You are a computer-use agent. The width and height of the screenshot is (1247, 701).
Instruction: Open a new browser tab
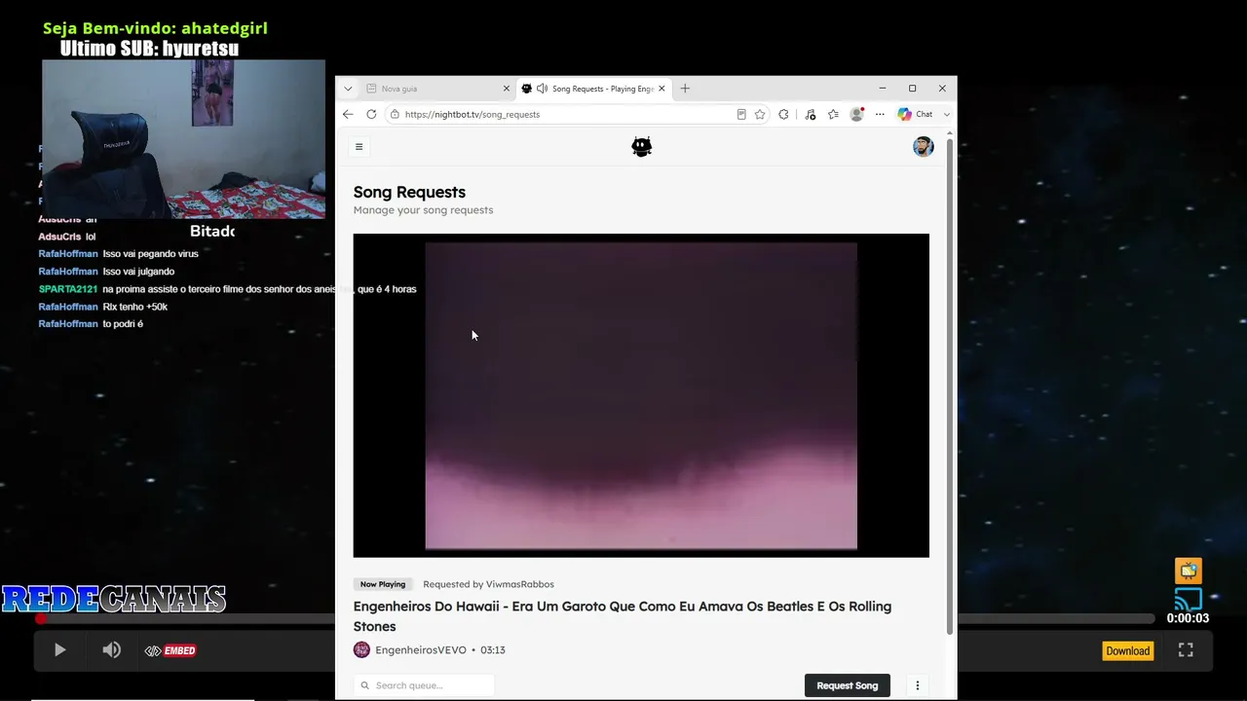(x=685, y=89)
